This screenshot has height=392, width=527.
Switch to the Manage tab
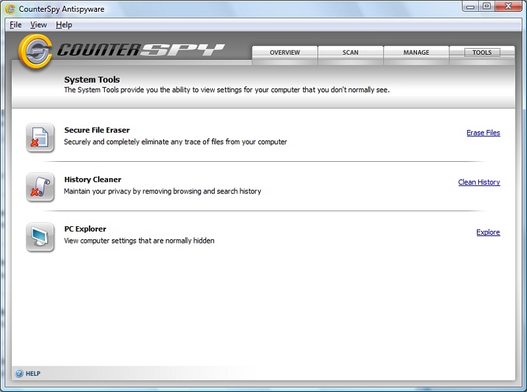coord(416,53)
